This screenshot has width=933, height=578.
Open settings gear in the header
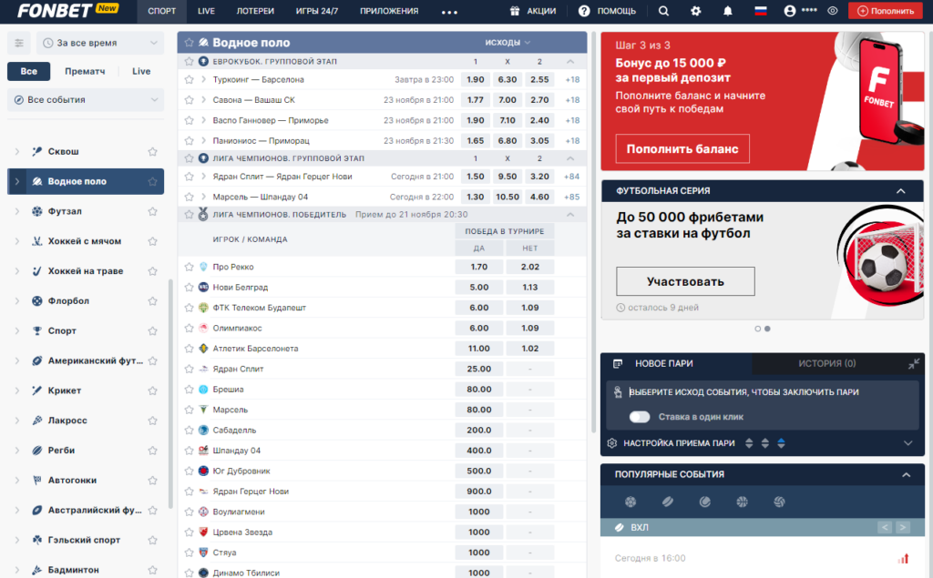click(x=695, y=11)
